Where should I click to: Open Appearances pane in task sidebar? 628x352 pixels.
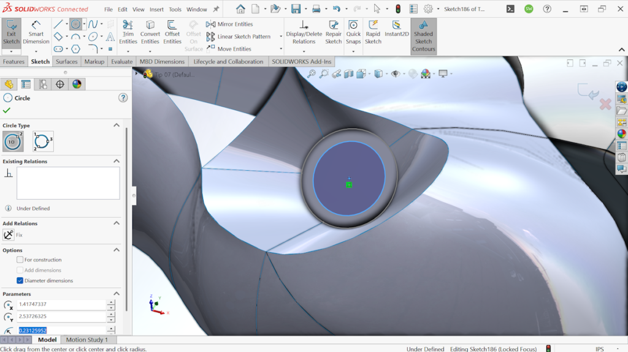point(622,134)
